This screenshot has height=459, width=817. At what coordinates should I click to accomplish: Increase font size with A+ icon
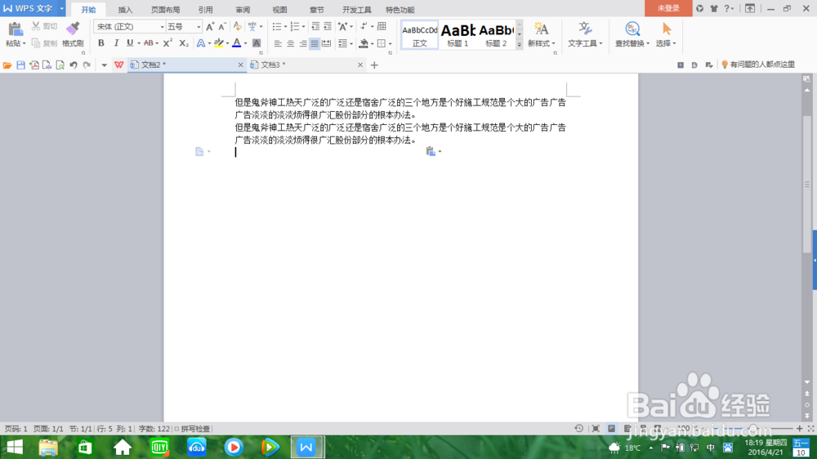coord(210,27)
